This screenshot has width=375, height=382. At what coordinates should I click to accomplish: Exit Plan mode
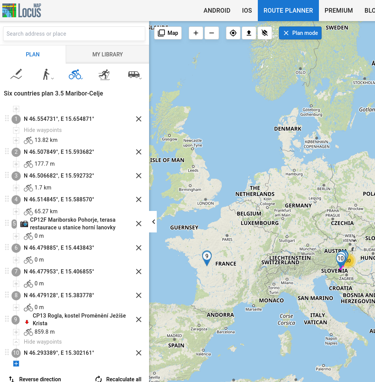[300, 33]
